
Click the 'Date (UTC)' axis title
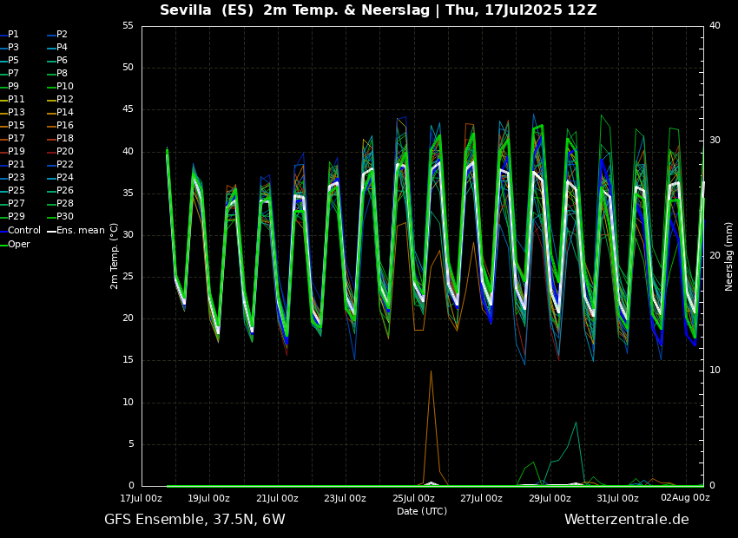pos(422,511)
